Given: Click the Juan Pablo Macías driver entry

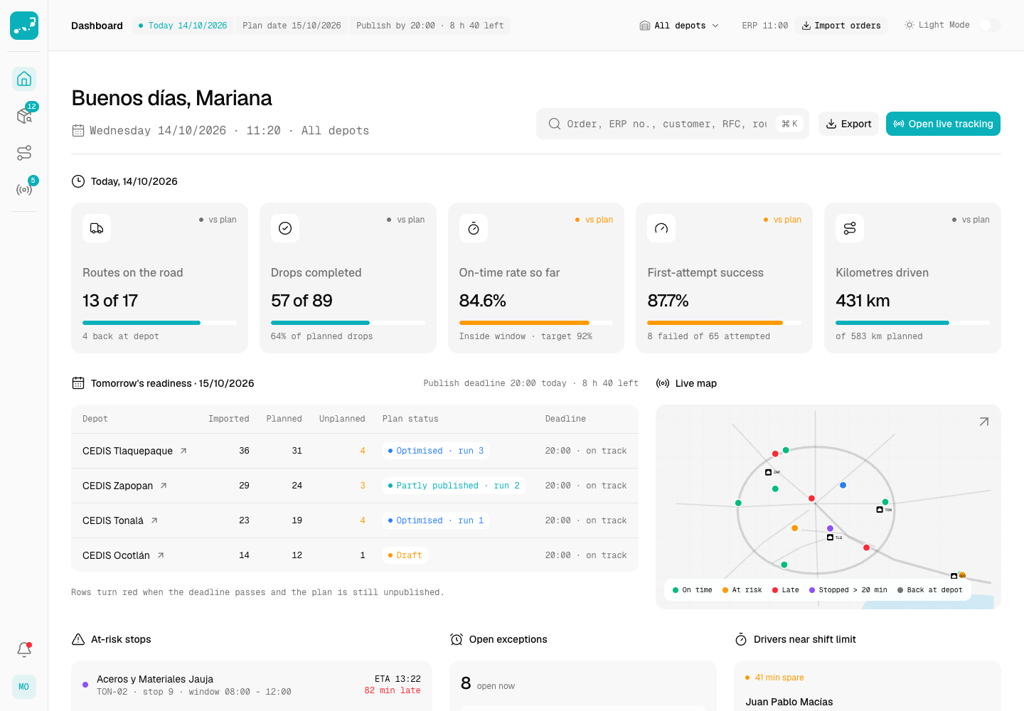Looking at the screenshot, I should click(x=789, y=702).
